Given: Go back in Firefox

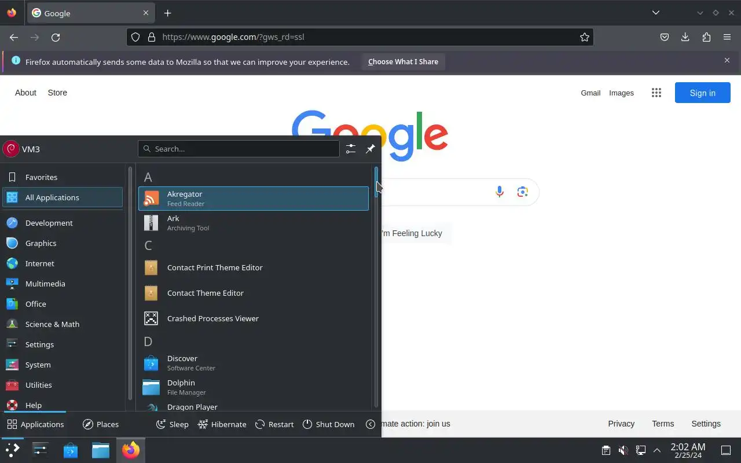Looking at the screenshot, I should click(14, 37).
